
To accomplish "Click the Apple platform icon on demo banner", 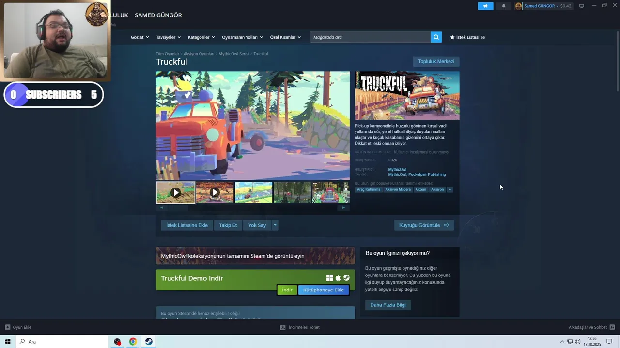I will pyautogui.click(x=338, y=278).
